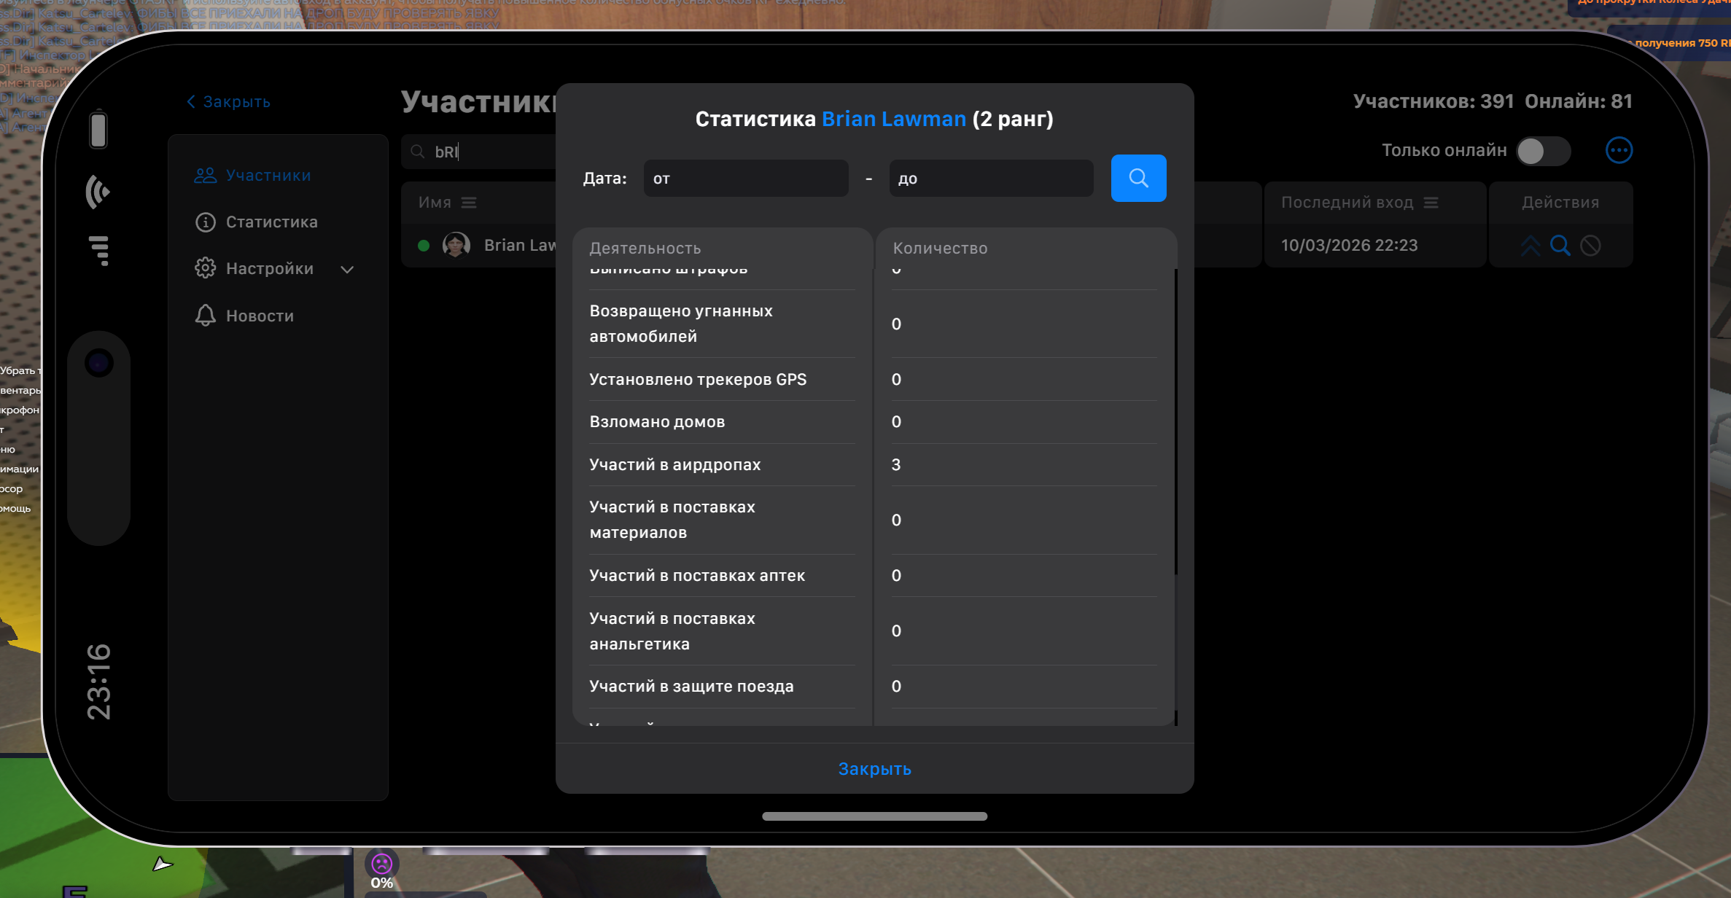Image resolution: width=1731 pixels, height=898 pixels.
Task: Expand the Настройки chevron submenu
Action: (x=347, y=269)
